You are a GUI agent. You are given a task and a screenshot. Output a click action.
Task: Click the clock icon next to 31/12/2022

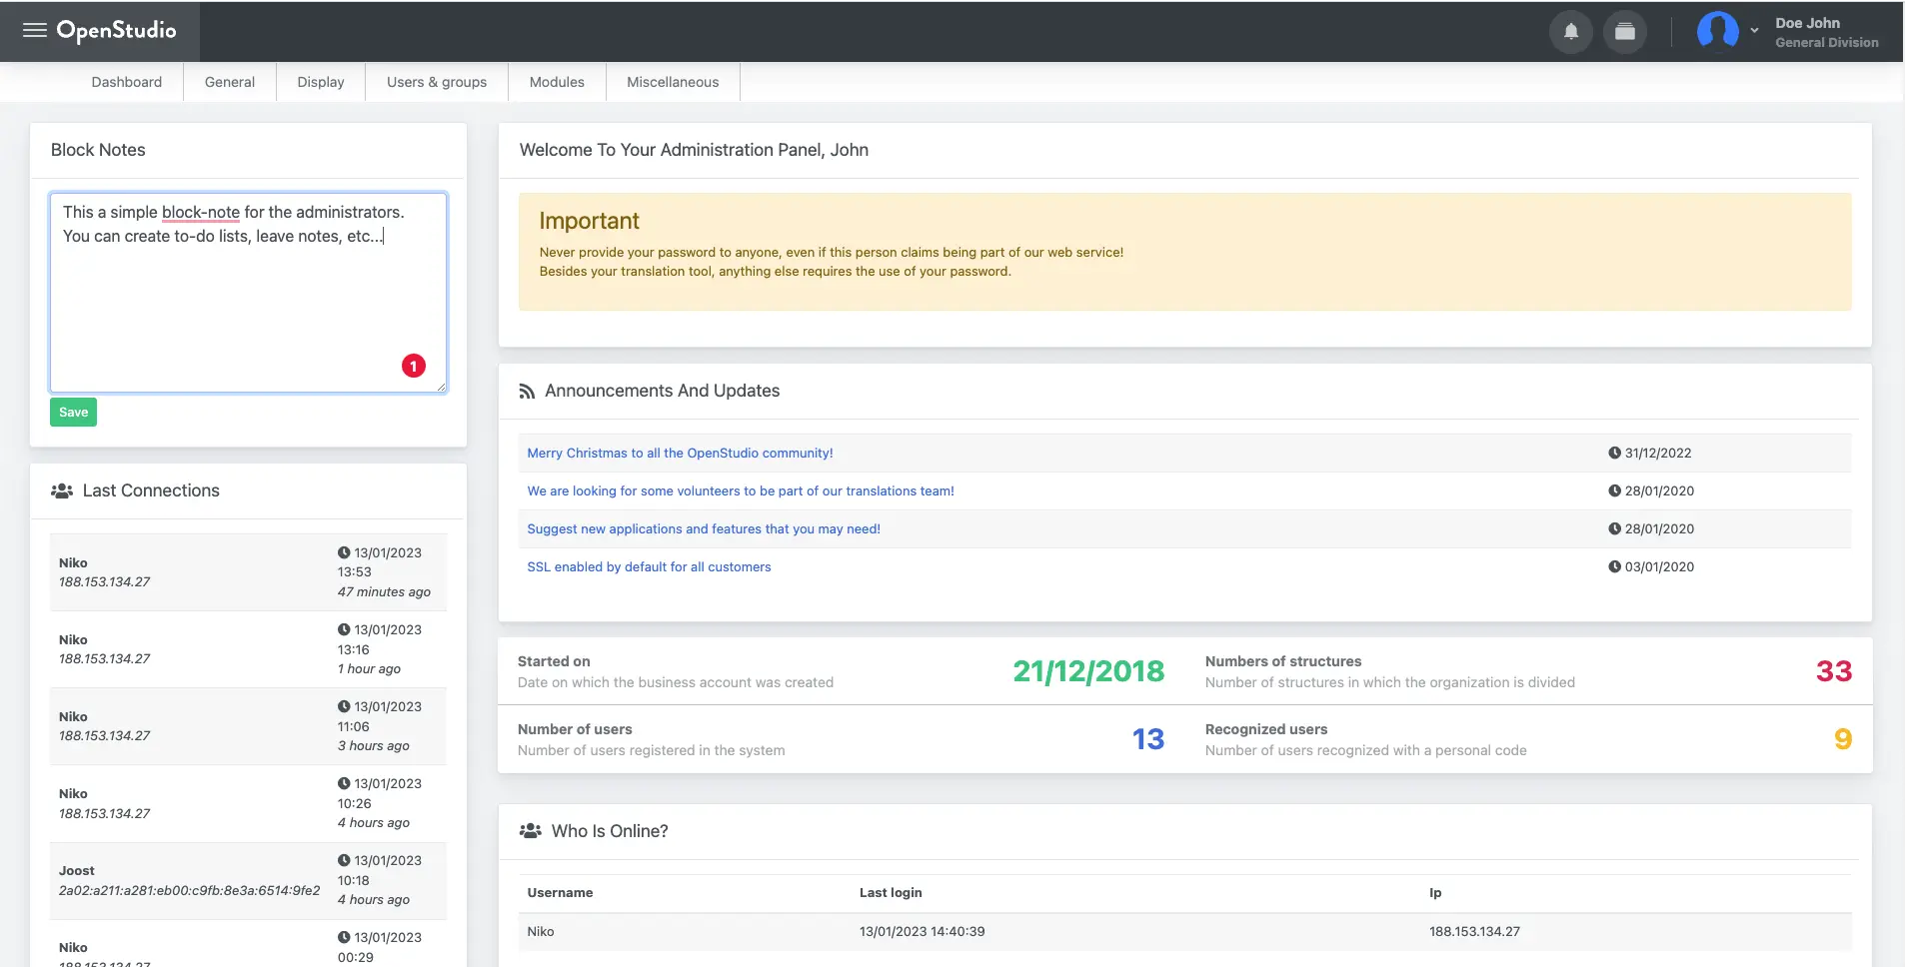click(1614, 453)
